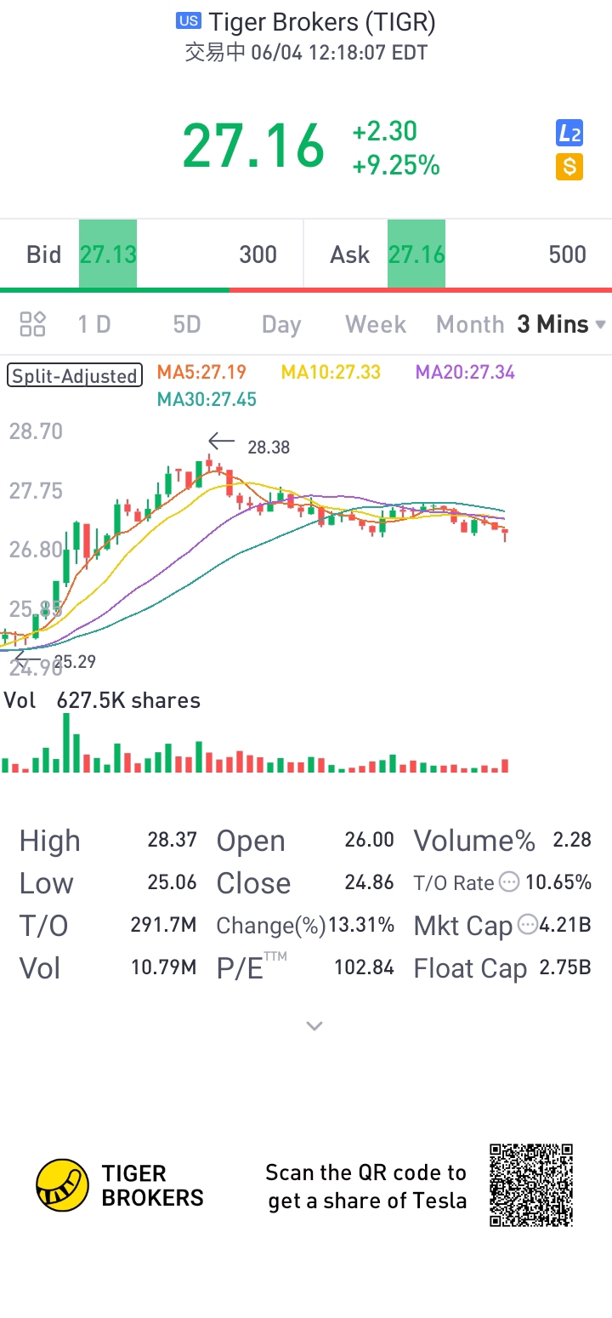The width and height of the screenshot is (612, 1318).
Task: Tap the Vol value 10.79M
Action: click(164, 967)
